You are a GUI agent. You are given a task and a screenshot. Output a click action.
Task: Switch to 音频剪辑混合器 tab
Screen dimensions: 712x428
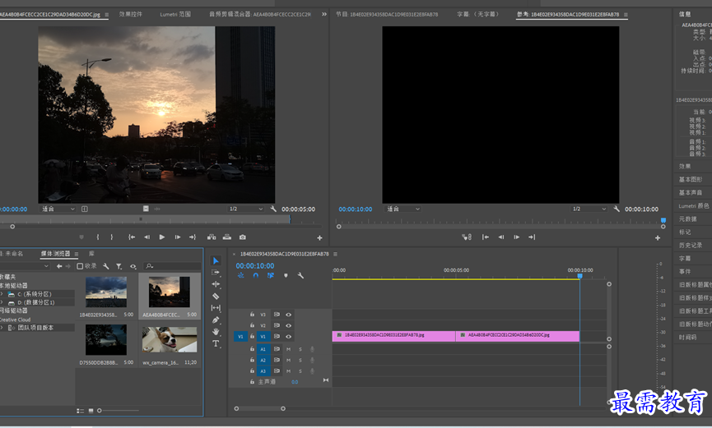260,14
